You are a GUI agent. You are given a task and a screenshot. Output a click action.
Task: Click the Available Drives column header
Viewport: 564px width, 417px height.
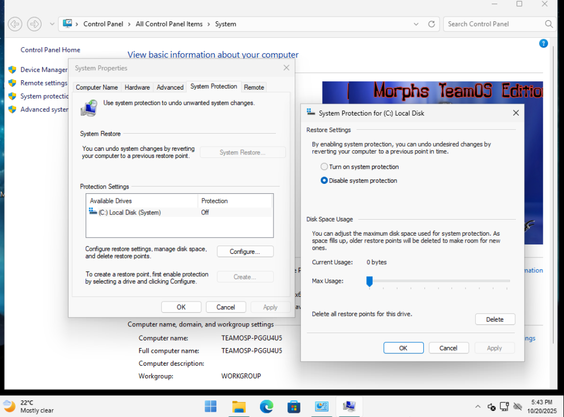point(142,201)
